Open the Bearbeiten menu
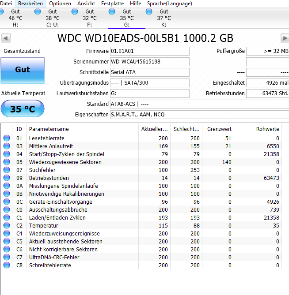The image size is (289, 295). 30,4
